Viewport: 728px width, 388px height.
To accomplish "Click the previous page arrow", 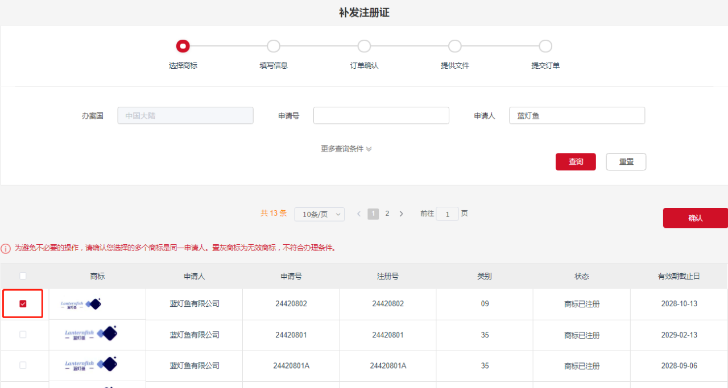I will click(359, 214).
